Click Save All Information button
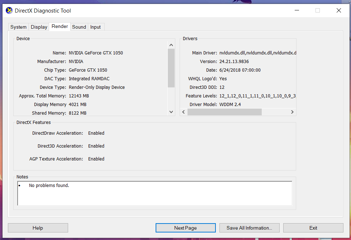Screen dimensions: 351x240 [x=250, y=228]
